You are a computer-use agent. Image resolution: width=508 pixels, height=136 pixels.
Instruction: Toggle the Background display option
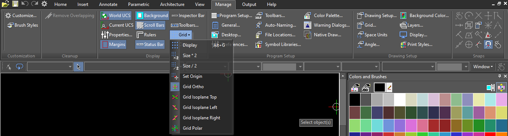click(x=152, y=16)
